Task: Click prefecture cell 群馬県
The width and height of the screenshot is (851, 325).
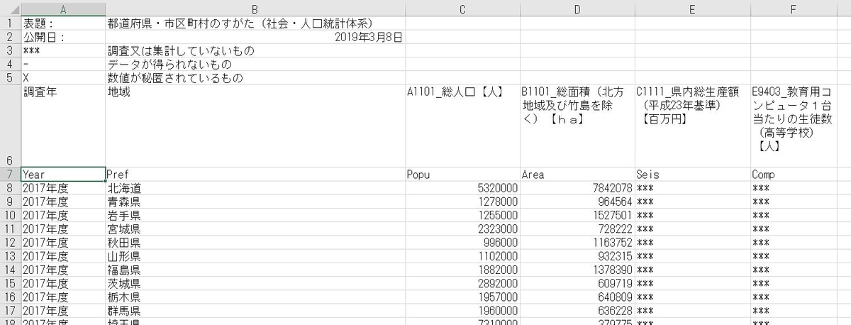Action: [255, 311]
